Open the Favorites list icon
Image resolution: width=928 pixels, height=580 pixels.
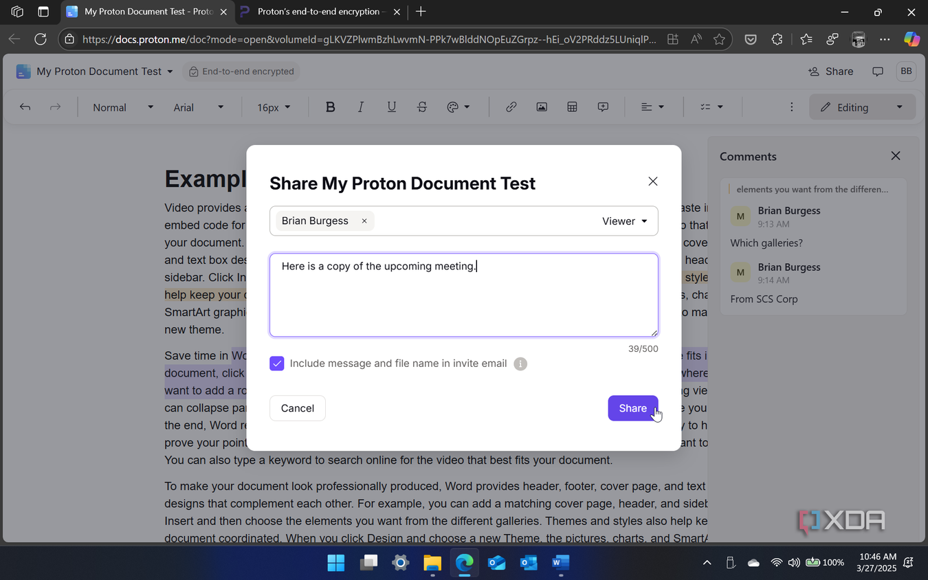[x=806, y=39]
